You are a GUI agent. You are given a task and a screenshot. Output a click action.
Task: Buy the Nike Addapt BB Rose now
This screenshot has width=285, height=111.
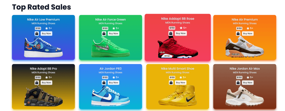pos(181,33)
